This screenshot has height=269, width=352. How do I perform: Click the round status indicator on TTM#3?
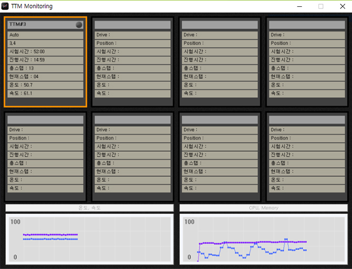click(x=79, y=25)
